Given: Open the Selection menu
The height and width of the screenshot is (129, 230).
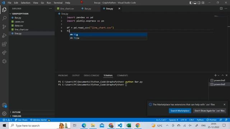Looking at the screenshot, I should [26, 3].
